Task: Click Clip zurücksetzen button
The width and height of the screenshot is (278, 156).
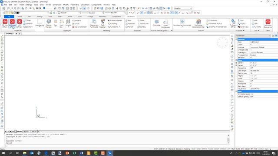Action: 79,27
